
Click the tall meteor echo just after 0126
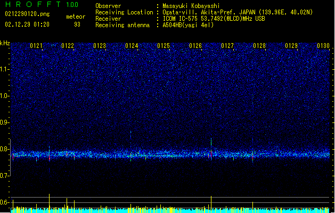click(x=211, y=149)
